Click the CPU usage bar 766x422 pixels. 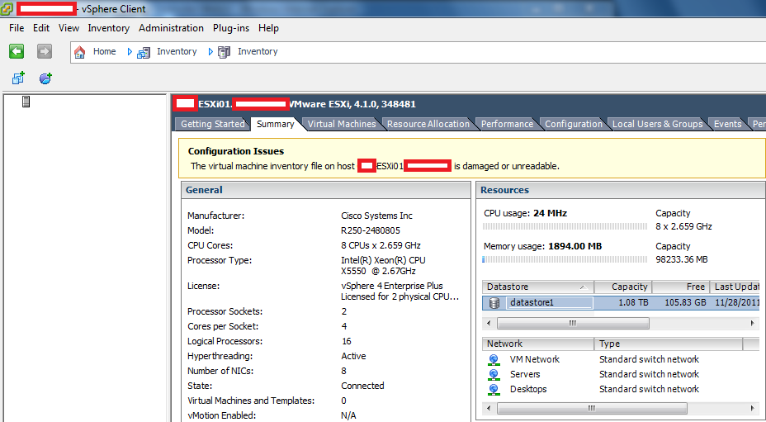(x=565, y=226)
